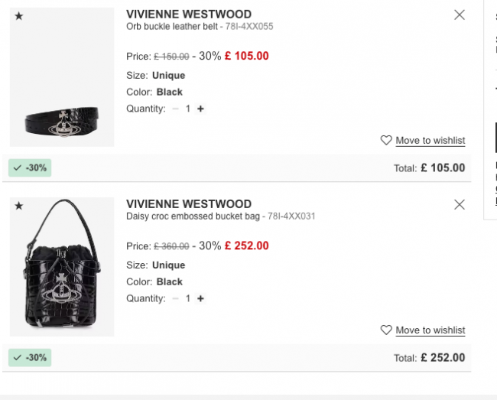Viewport: 497px width, 400px height.
Task: Decrease quantity of the leather belt
Action: click(175, 109)
